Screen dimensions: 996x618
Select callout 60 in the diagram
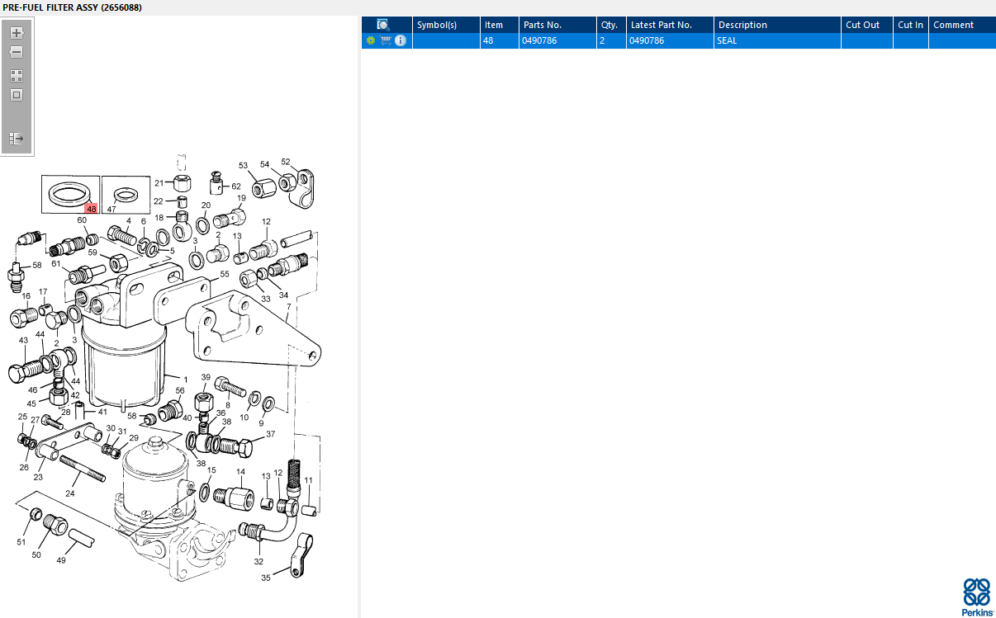tap(82, 220)
